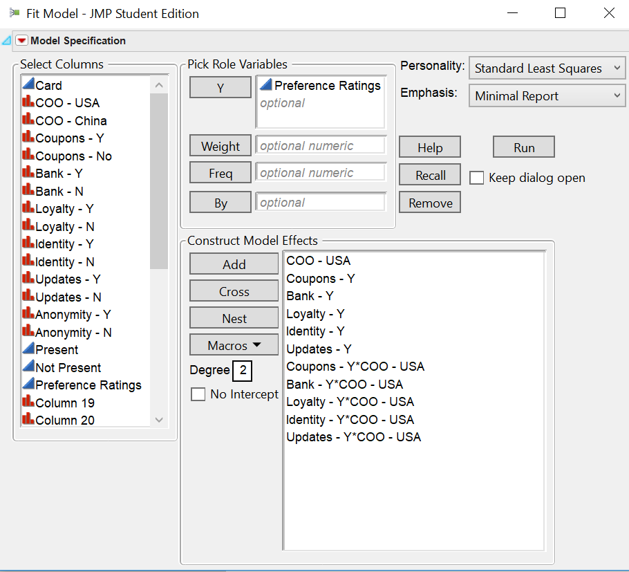Collapse Model Specification using the gray disclosure triangle

point(6,41)
